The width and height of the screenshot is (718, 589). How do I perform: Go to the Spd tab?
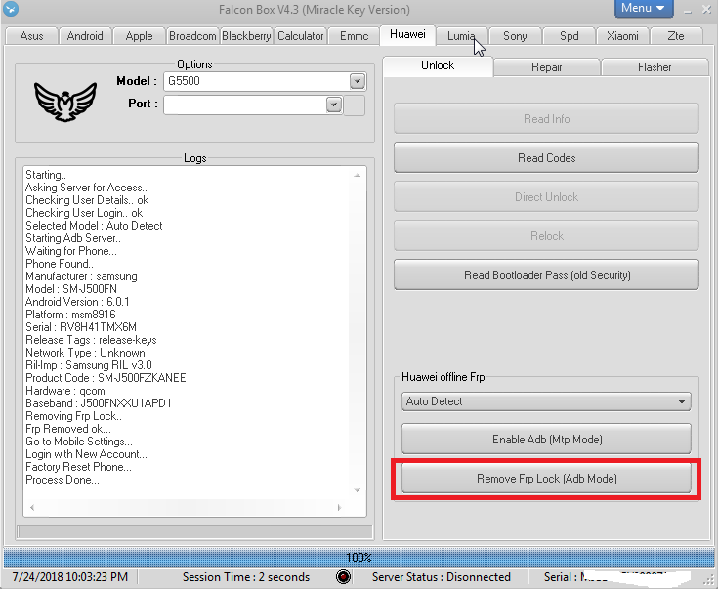pos(570,36)
